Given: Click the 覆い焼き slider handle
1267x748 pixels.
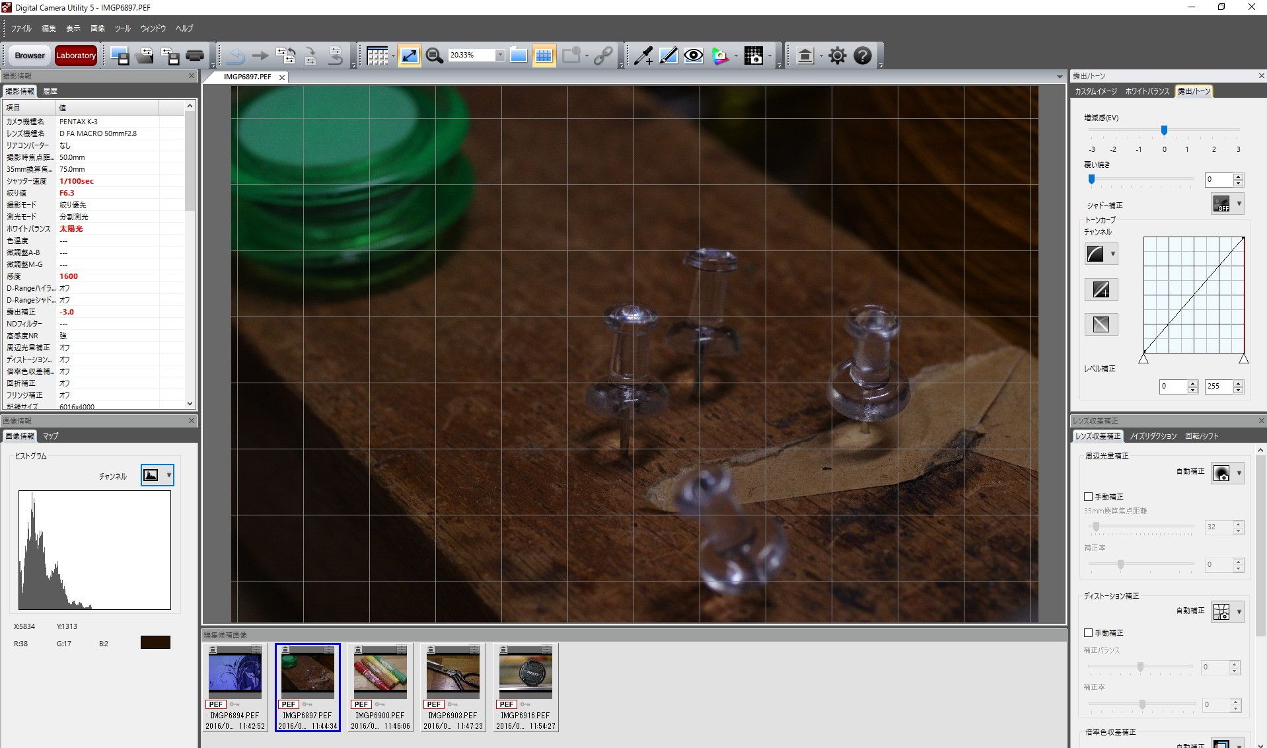Looking at the screenshot, I should click(1091, 179).
